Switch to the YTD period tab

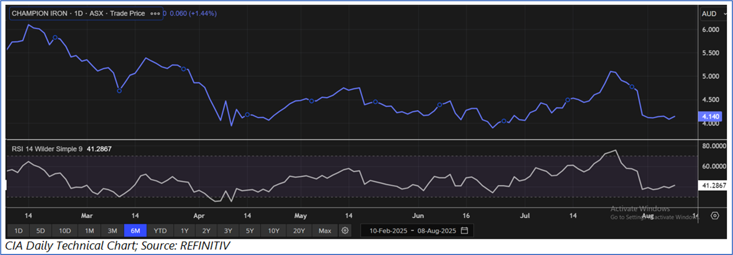pyautogui.click(x=160, y=231)
